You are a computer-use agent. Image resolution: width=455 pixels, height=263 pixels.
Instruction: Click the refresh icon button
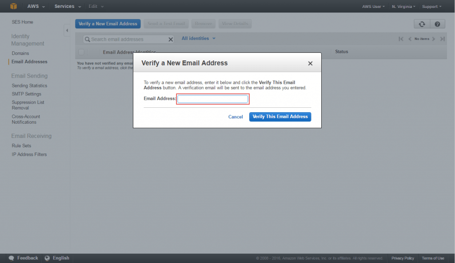tap(422, 24)
